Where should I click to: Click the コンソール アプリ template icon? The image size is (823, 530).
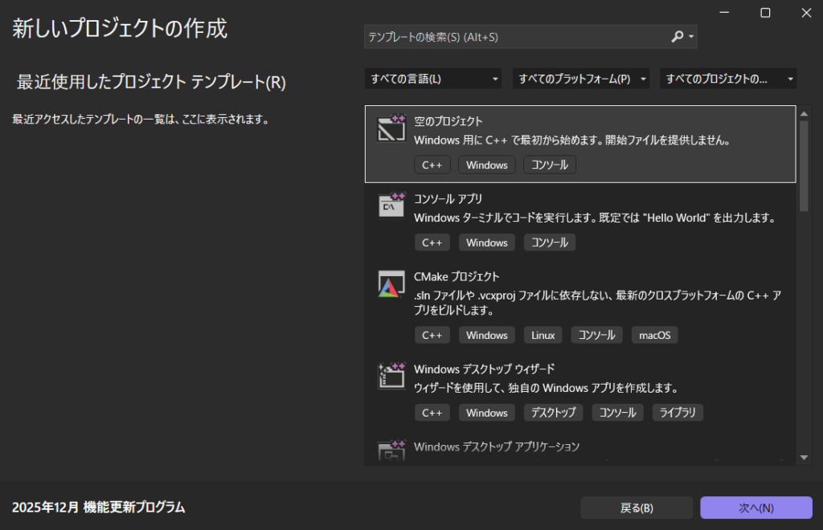click(391, 206)
